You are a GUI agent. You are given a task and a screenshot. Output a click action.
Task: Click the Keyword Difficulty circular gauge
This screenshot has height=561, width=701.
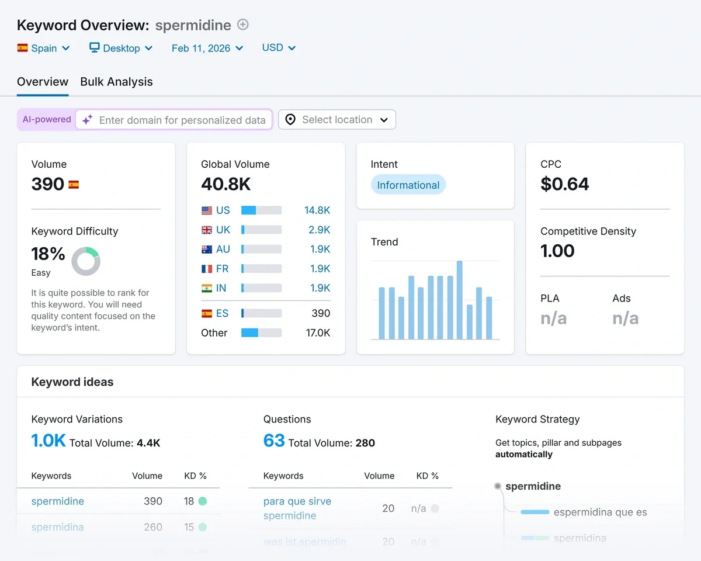point(86,261)
